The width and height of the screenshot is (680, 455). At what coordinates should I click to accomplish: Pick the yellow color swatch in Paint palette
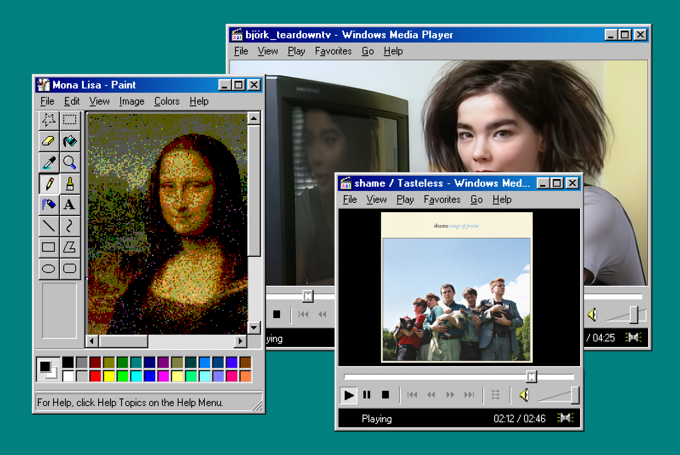point(109,376)
